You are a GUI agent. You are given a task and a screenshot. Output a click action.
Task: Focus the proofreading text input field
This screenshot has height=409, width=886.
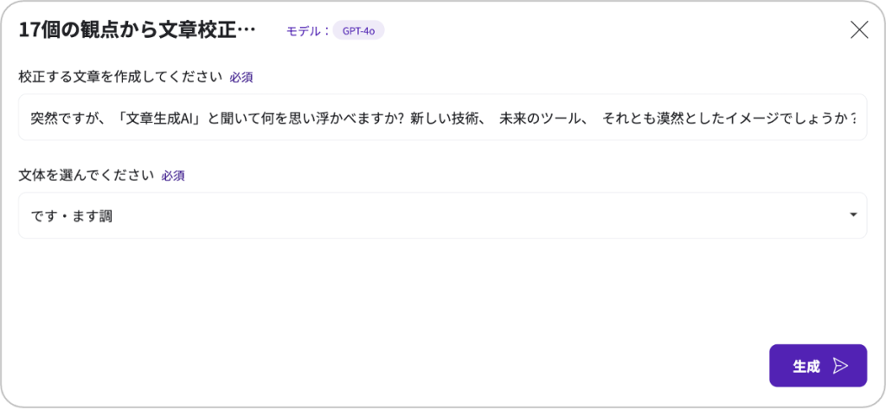442,117
